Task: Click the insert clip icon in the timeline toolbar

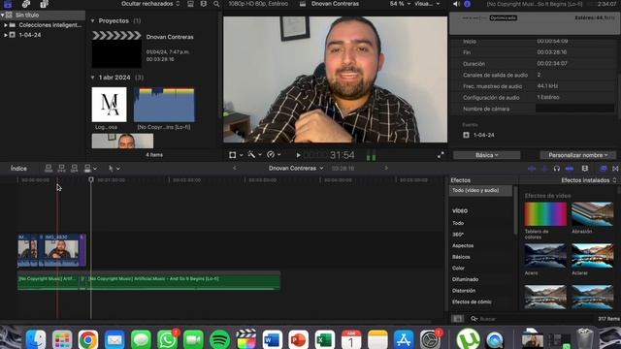Action: (61, 169)
